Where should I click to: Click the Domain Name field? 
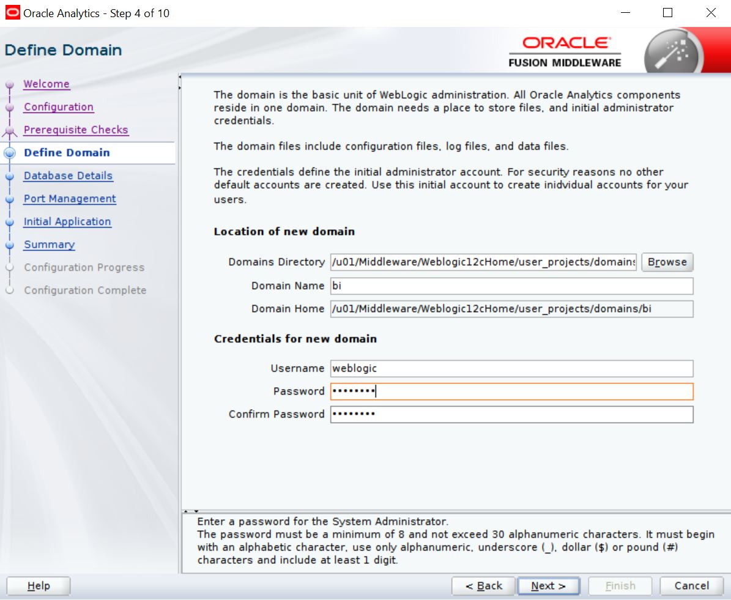511,286
